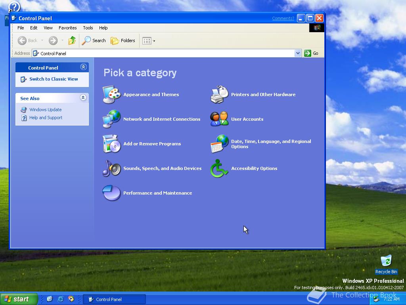Open the Accessibility Options wheelchair icon
This screenshot has height=305, width=406.
(x=219, y=168)
